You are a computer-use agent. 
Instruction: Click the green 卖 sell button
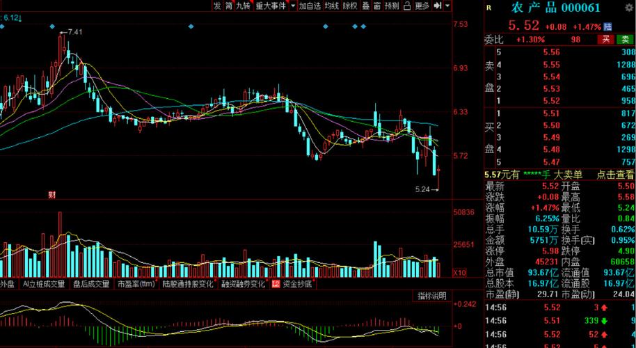[x=625, y=40]
